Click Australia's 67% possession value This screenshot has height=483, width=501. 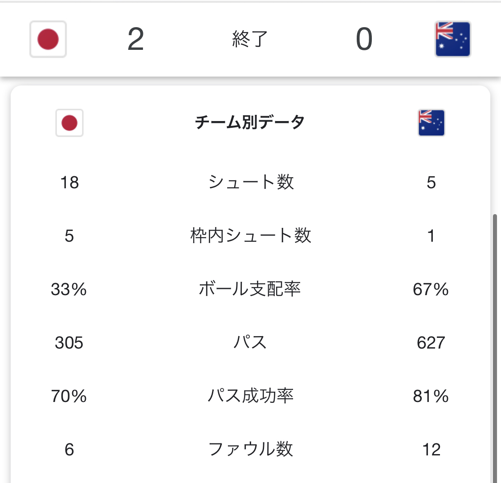tap(431, 289)
